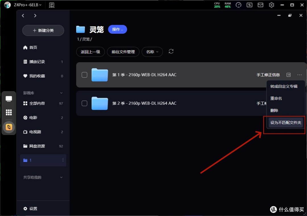Open 播放记录 in the sidebar
This screenshot has height=216, width=307.
tap(43, 62)
